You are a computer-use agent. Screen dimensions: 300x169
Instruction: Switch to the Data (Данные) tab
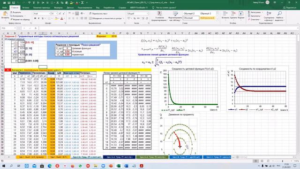click(70, 8)
